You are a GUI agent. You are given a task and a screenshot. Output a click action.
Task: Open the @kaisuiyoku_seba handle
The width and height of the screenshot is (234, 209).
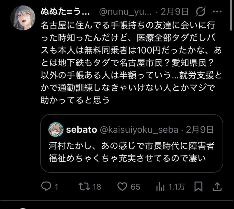tap(139, 130)
